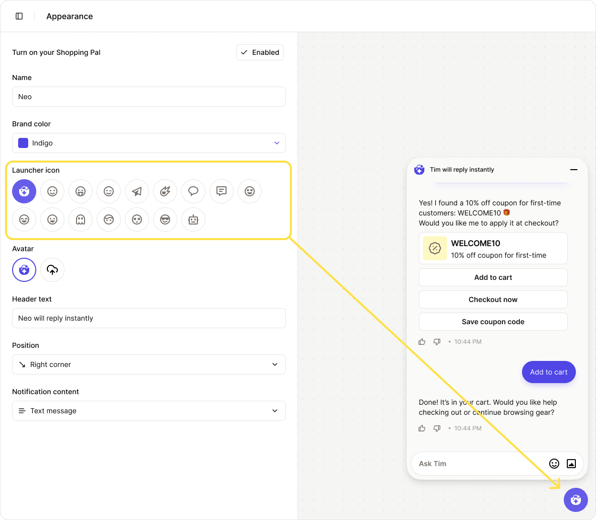The width and height of the screenshot is (596, 520).
Task: Click the indigo Add to cart message bubble
Action: (549, 372)
